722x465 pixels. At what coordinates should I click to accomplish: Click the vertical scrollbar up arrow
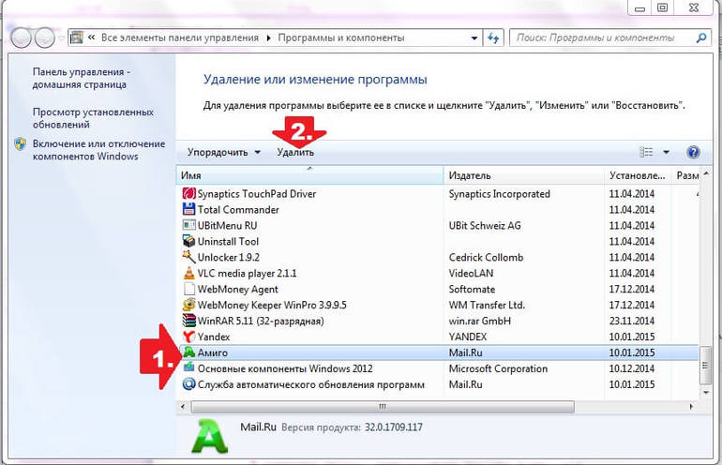tap(705, 174)
